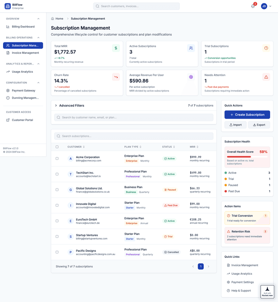Click the Total MRR dollar icon
Image resolution: width=278 pixels, height=302 pixels.
[x=116, y=48]
